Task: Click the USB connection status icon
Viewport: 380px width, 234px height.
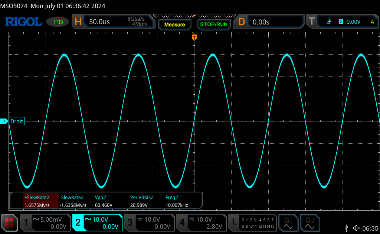Action: pos(347,228)
